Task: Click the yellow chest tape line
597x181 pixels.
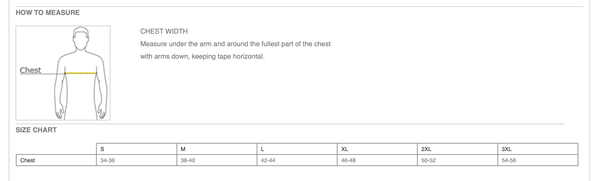Action: (x=81, y=73)
